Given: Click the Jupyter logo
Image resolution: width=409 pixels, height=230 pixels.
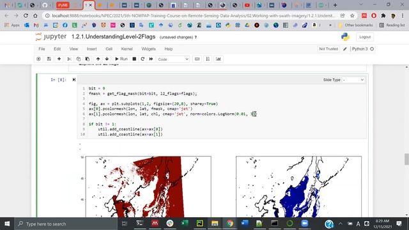Looking at the screenshot, I should click(51, 37).
